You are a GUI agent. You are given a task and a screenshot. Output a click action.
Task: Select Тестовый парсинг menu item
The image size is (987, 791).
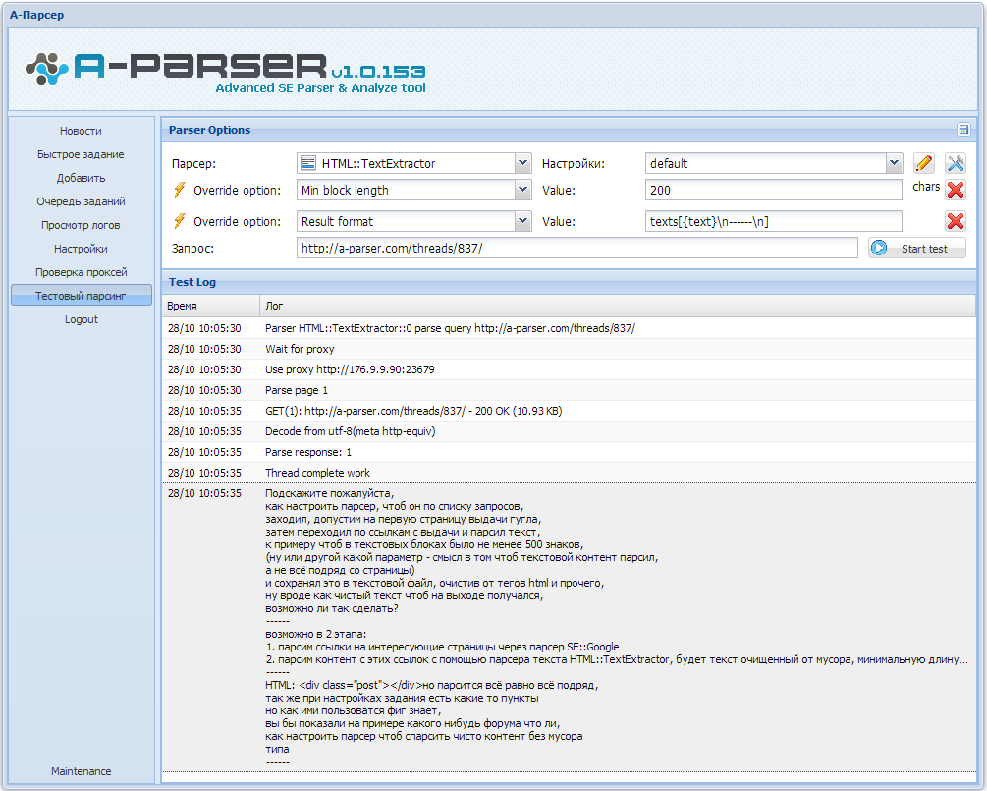click(82, 296)
